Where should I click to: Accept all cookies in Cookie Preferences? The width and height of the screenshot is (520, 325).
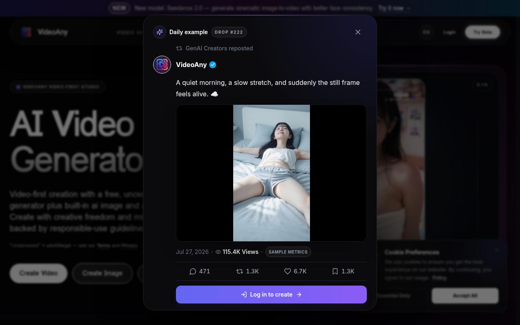(465, 296)
